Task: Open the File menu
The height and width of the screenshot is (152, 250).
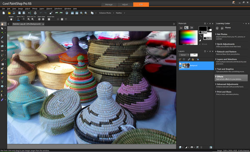Action: pos(3,9)
